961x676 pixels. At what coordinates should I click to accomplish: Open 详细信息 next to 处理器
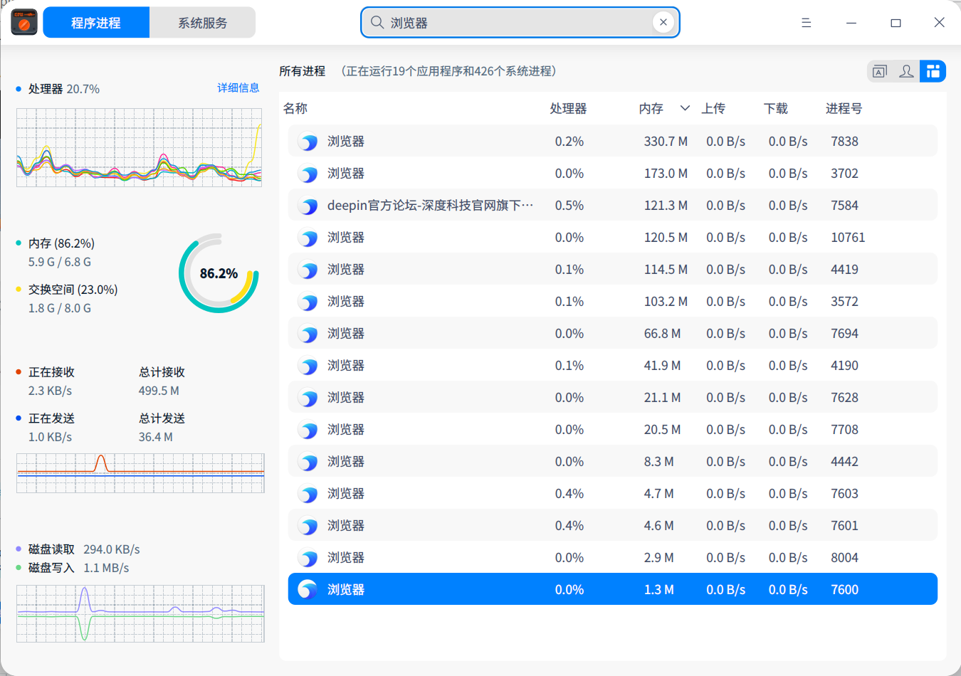pos(238,88)
